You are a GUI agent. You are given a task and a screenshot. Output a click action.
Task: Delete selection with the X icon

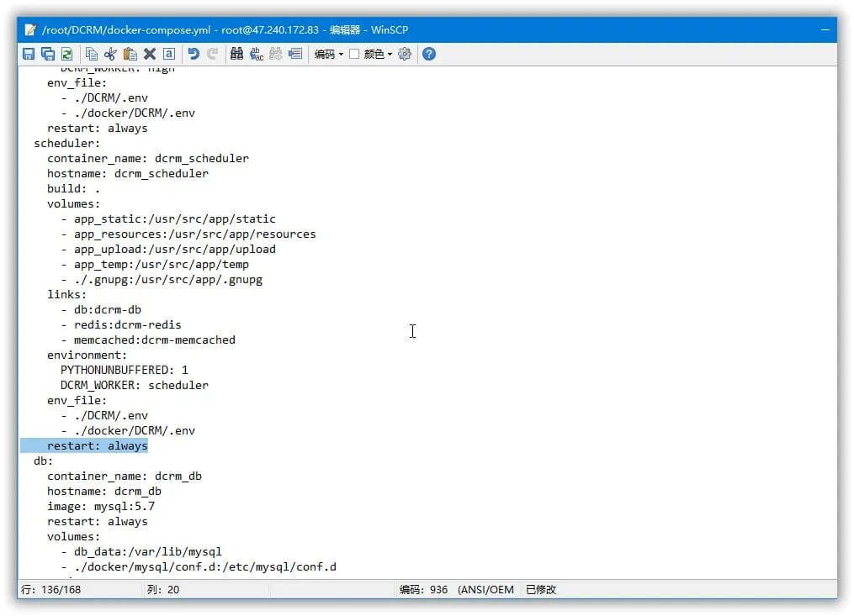coord(150,54)
